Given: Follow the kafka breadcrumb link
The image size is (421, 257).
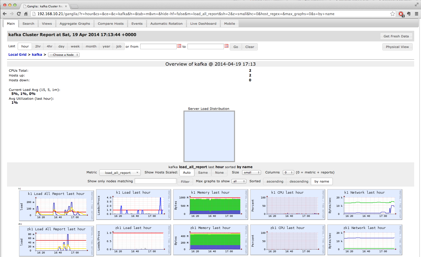Looking at the screenshot, I should pyautogui.click(x=37, y=55).
